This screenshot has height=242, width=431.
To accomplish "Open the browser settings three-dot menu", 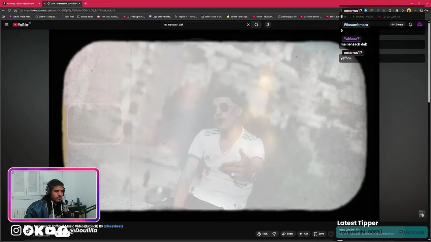I will coord(415,10).
